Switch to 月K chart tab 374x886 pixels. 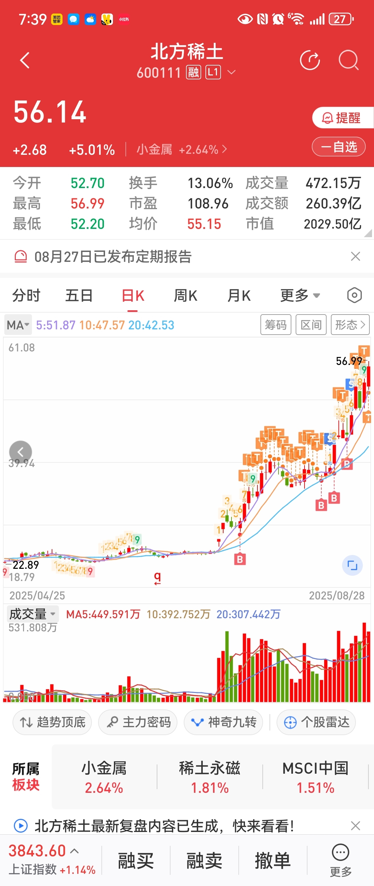tap(239, 295)
